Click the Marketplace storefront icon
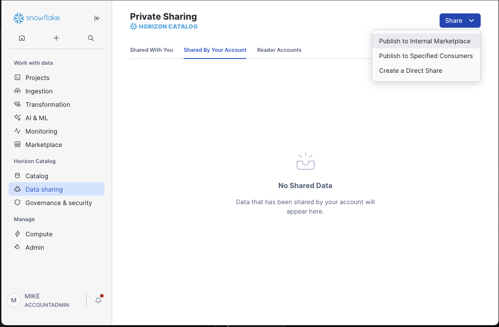 [x=17, y=144]
